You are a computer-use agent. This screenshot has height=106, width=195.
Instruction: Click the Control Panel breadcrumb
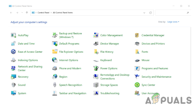pos(43,13)
